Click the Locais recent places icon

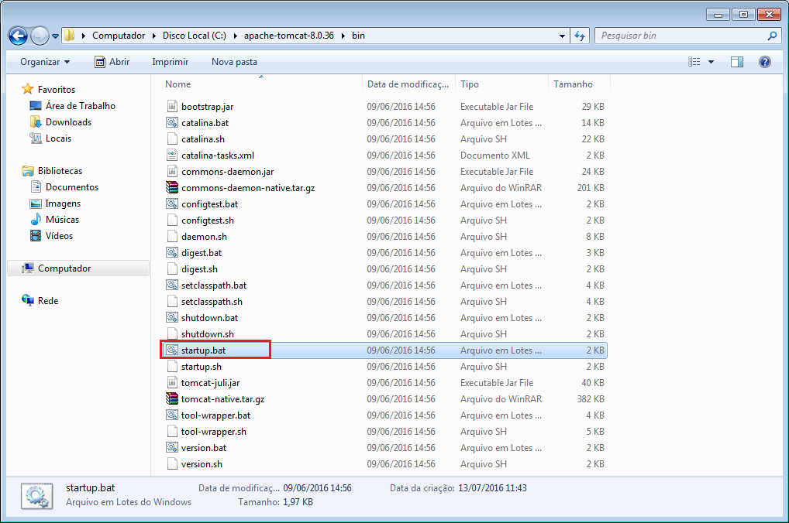[x=36, y=138]
